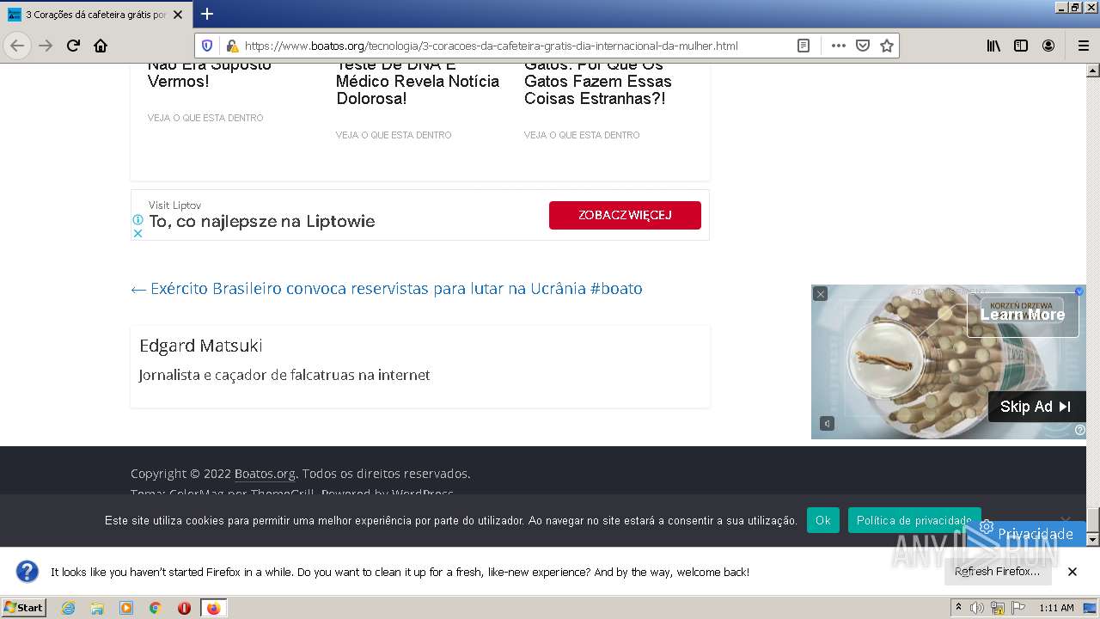Reload the current page

tap(73, 46)
